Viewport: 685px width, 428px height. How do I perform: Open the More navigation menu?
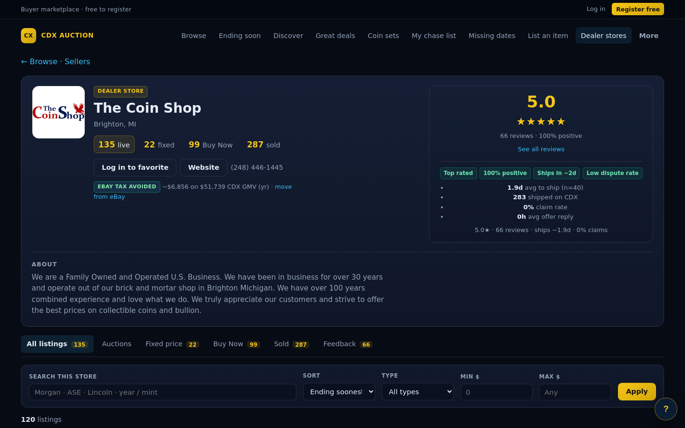click(x=649, y=36)
